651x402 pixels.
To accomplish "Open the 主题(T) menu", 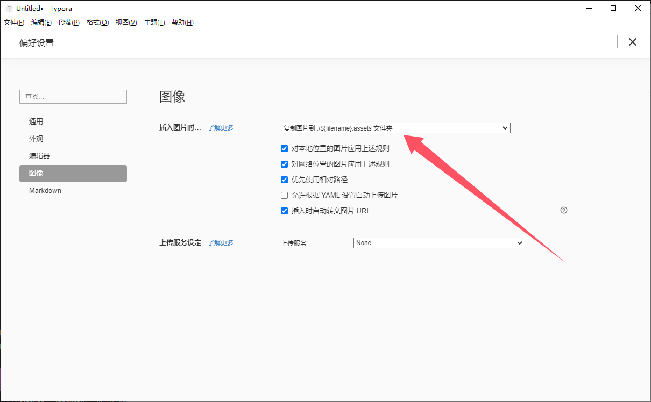I will tap(154, 23).
